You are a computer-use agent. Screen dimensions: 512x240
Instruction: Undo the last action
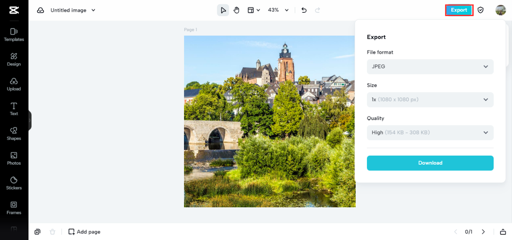304,10
